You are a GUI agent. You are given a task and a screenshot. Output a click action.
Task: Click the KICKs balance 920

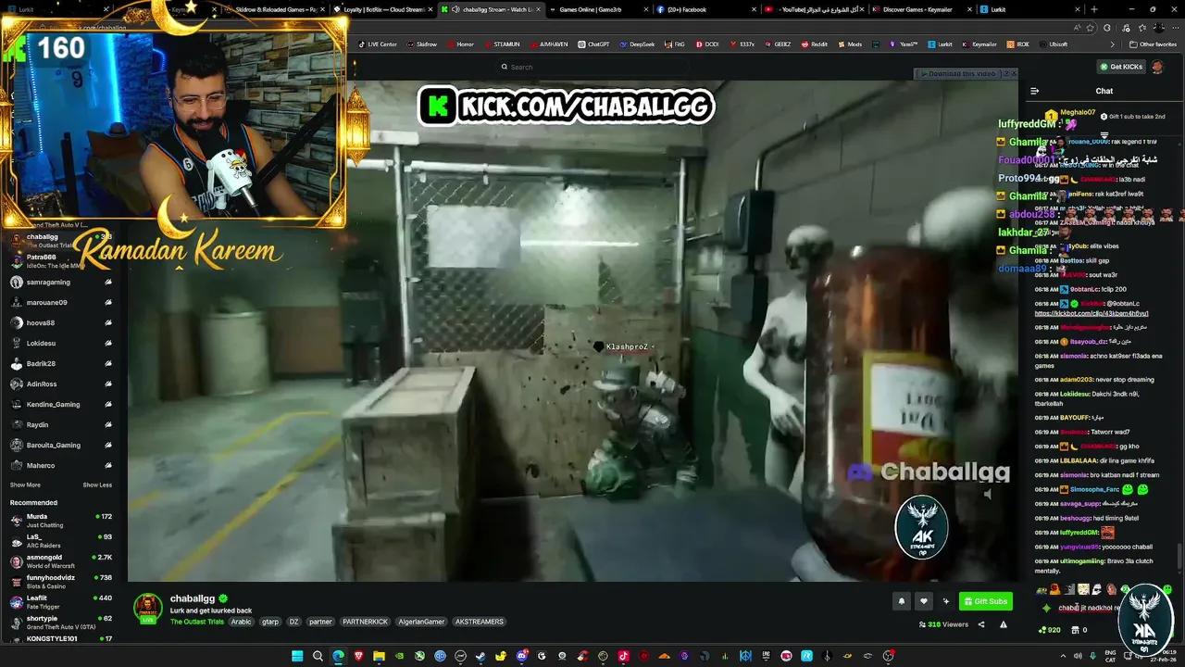[1049, 630]
